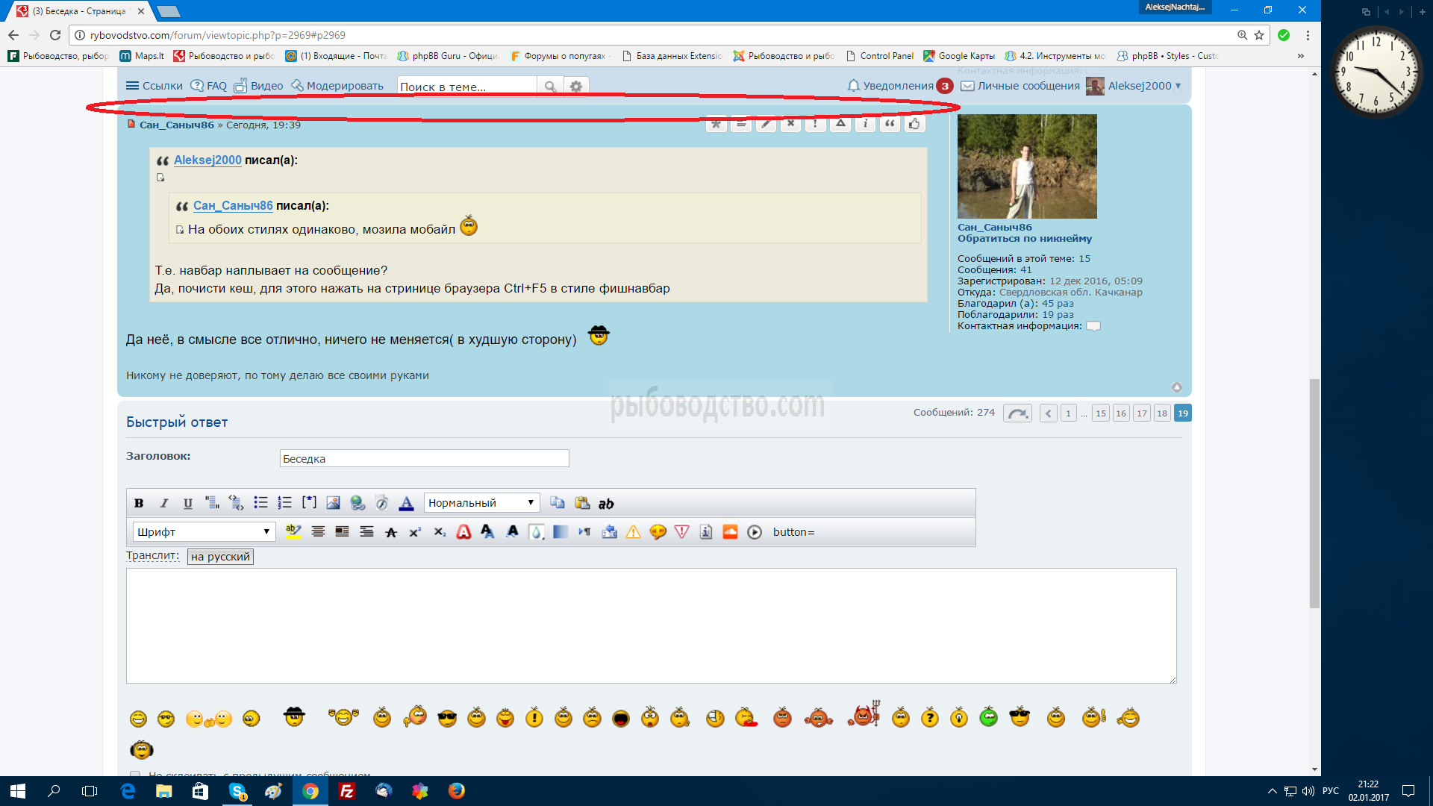This screenshot has width=1433, height=806.
Task: Warn the user with the triangle post button
Action: (x=840, y=124)
